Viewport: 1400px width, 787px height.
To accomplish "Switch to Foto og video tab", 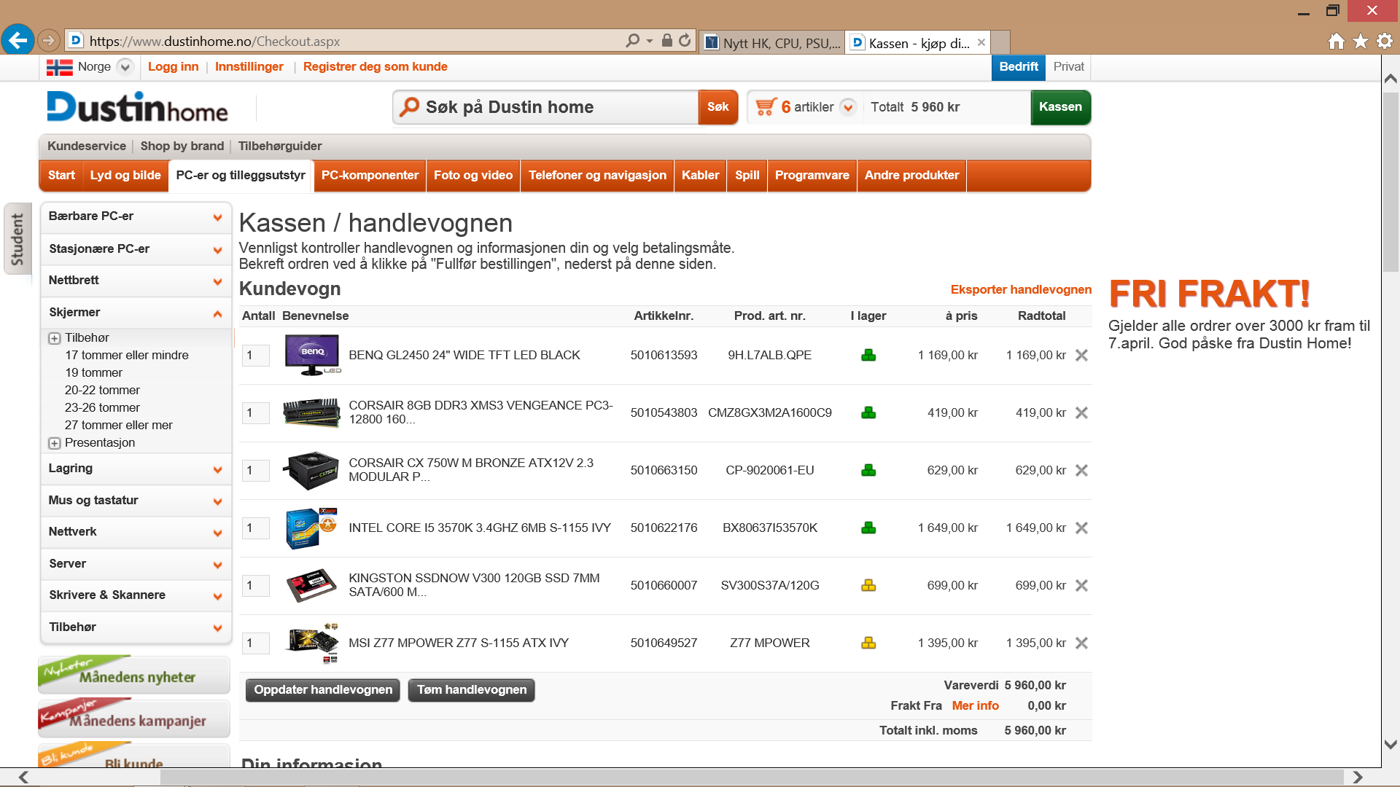I will point(473,176).
